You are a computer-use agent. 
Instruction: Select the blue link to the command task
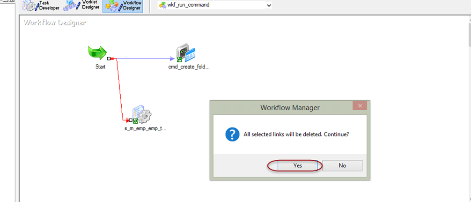pyautogui.click(x=145, y=59)
